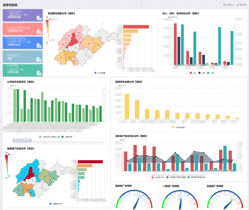Click the 单位:百万元 unit label
249x210 pixels.
click(x=173, y=17)
